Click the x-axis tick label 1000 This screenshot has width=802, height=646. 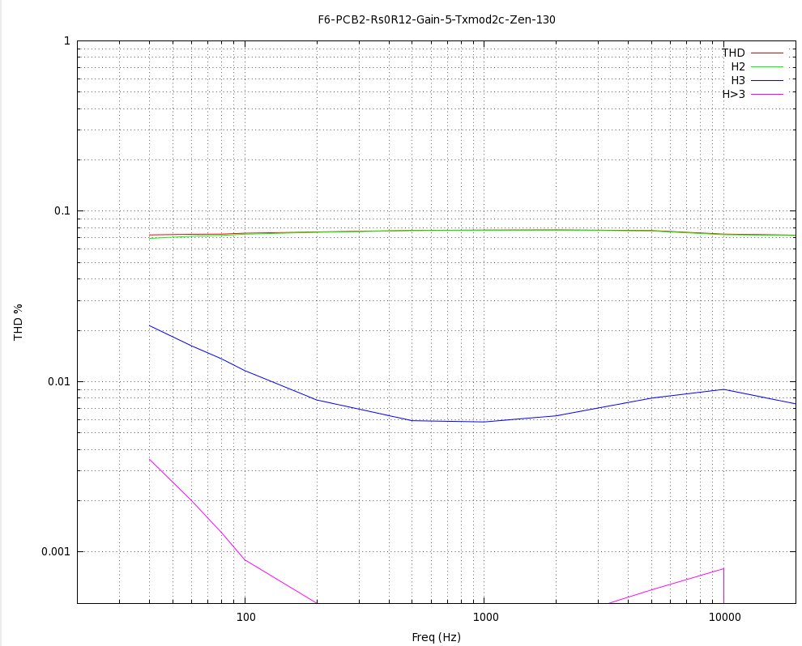pos(485,618)
